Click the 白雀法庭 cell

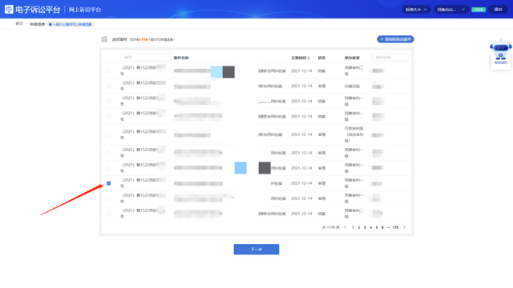[352, 86]
